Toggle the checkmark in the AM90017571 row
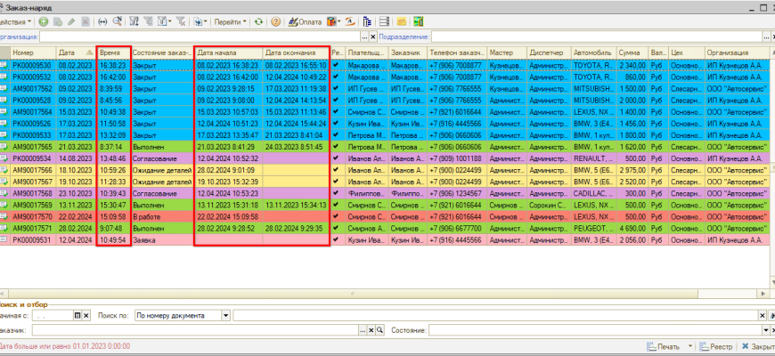Viewport: 775px width, 356px height. [x=336, y=227]
